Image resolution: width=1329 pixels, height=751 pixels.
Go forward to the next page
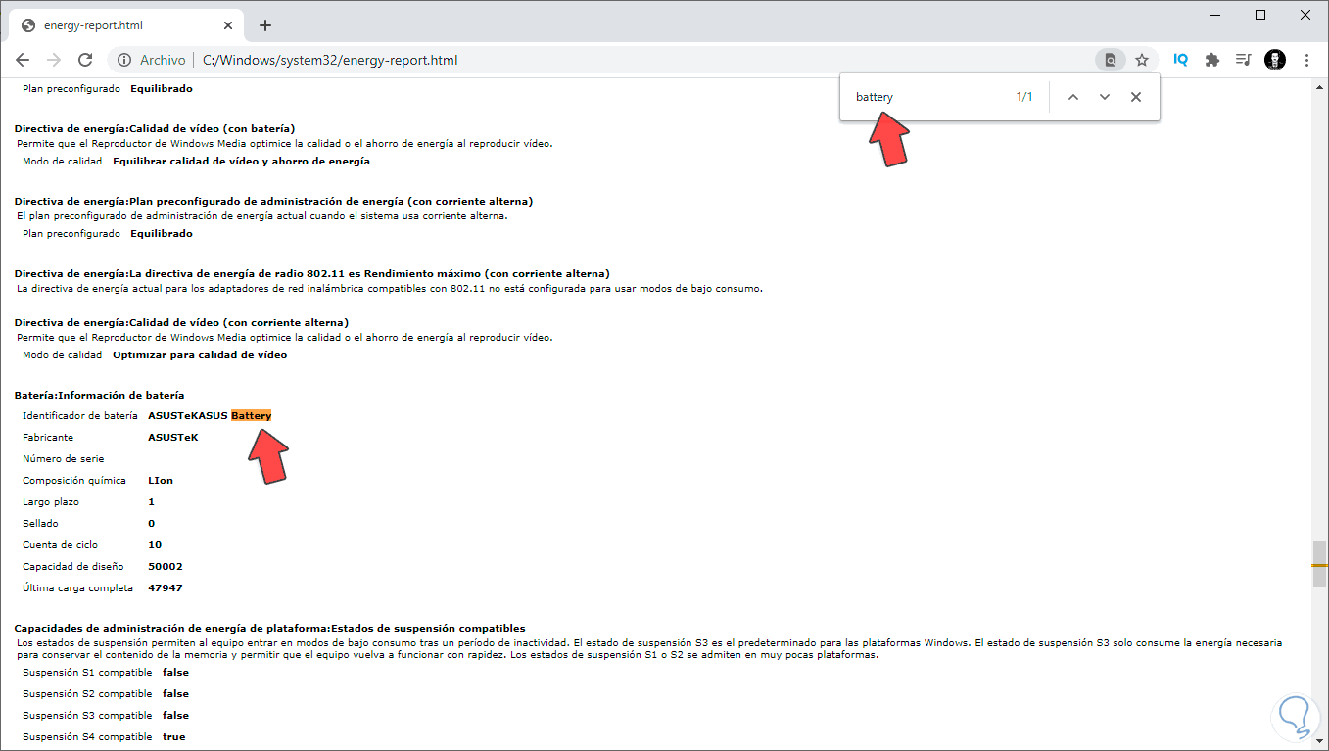pyautogui.click(x=54, y=60)
